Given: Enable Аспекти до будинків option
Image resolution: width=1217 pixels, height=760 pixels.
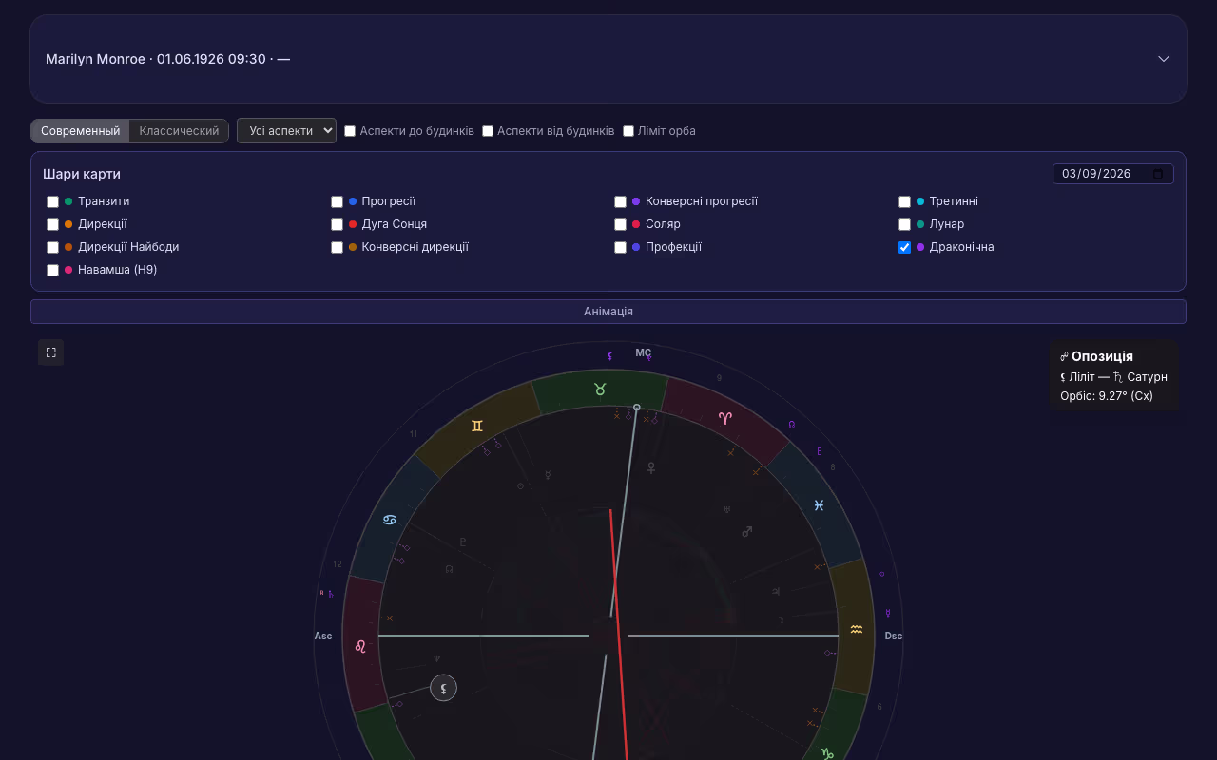Looking at the screenshot, I should pos(350,131).
